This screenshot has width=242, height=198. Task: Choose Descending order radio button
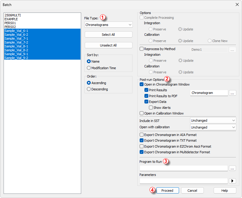89,89
